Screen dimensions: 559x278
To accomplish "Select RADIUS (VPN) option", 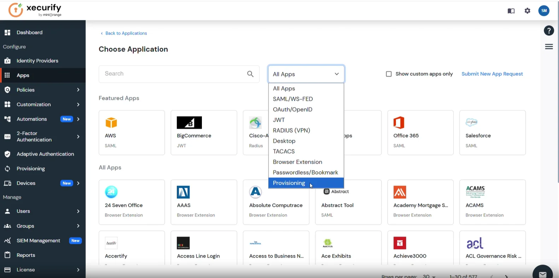I will pos(306,131).
